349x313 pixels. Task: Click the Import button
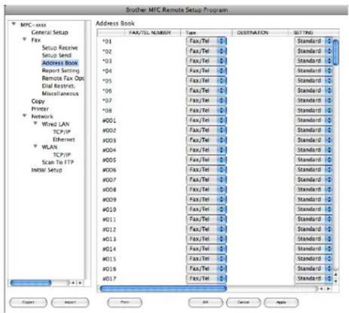click(x=70, y=302)
